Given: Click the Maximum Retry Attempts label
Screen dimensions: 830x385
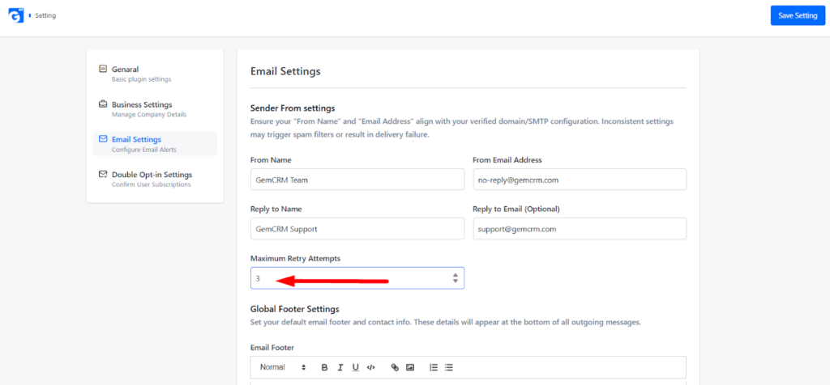Looking at the screenshot, I should [295, 259].
